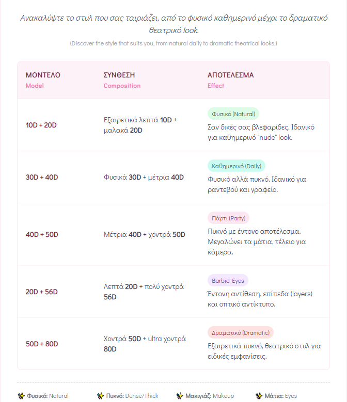Viewport: 347px width, 402px height.
Task: Click the Composition subheading in pink
Action: [x=122, y=86]
